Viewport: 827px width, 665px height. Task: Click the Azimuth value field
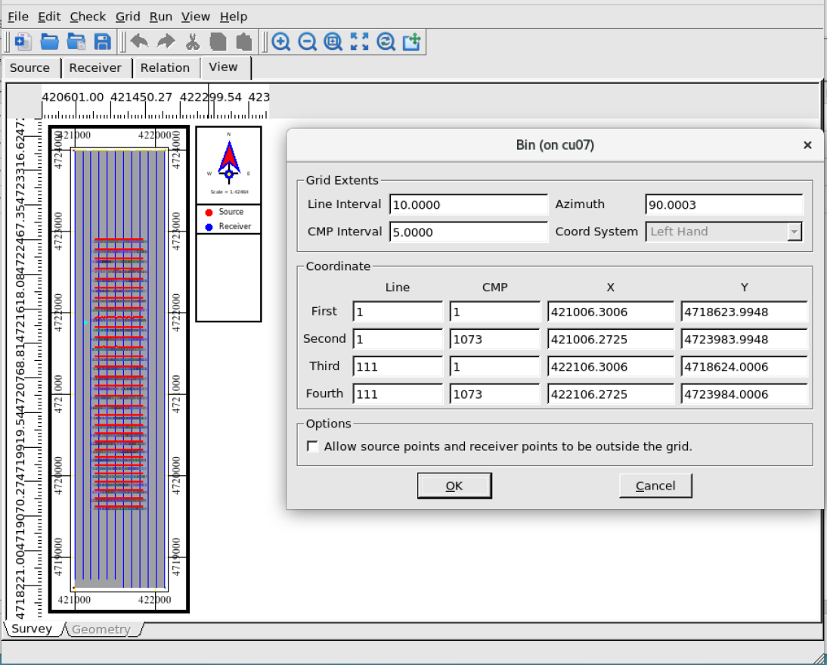pos(723,205)
